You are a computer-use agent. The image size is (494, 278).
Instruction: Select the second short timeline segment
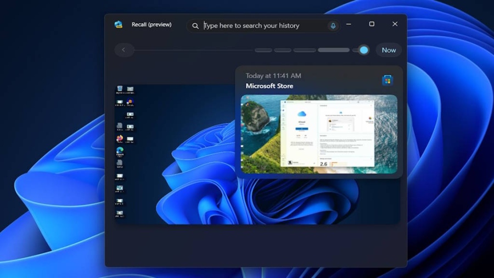point(283,50)
